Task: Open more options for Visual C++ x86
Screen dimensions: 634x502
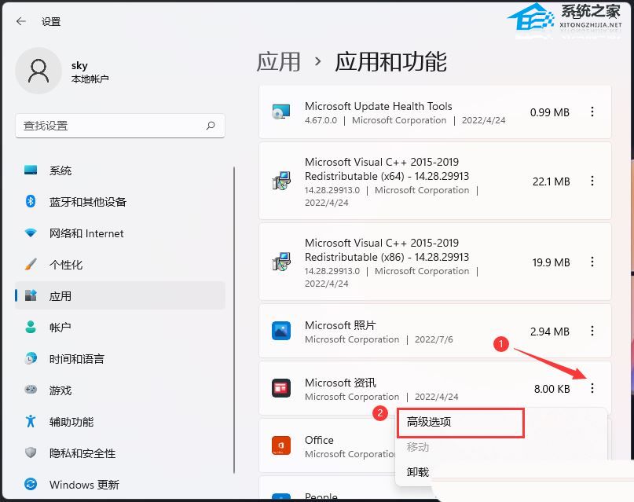Action: pos(592,262)
